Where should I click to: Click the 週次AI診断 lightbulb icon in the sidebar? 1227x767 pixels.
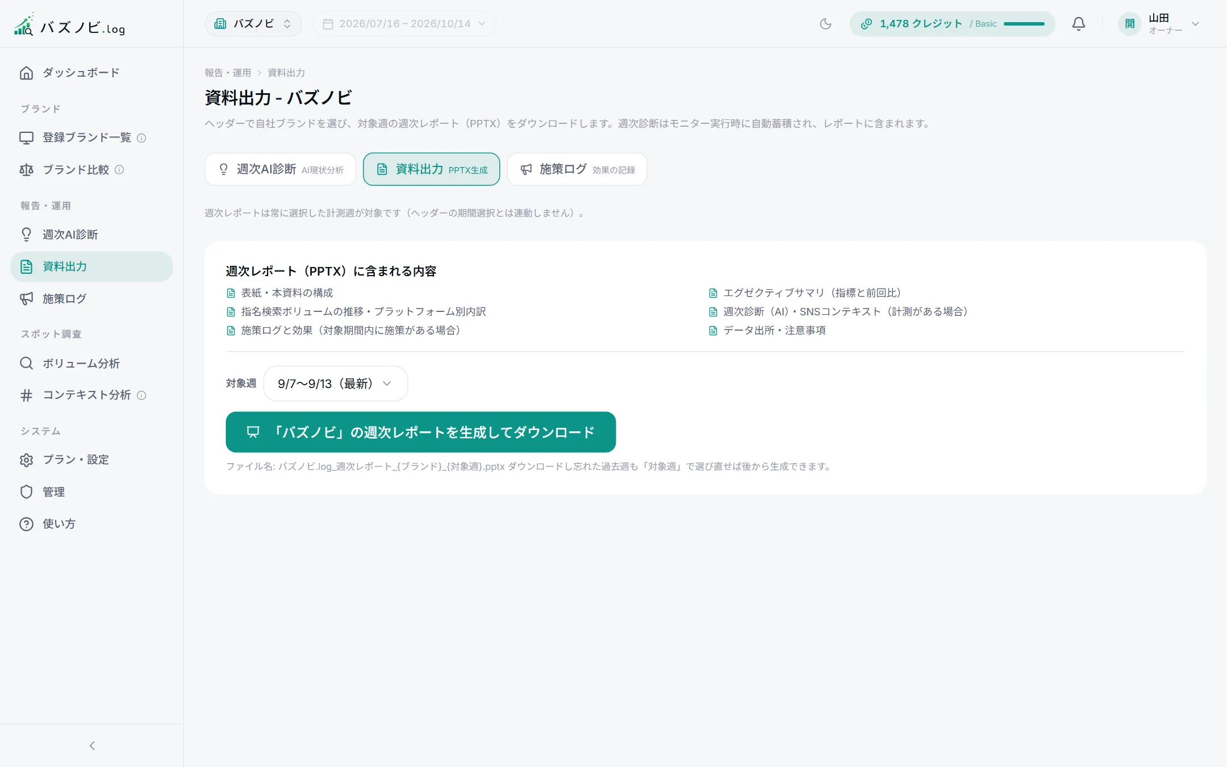coord(26,235)
